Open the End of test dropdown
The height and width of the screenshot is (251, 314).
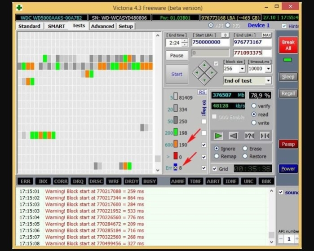click(x=268, y=81)
